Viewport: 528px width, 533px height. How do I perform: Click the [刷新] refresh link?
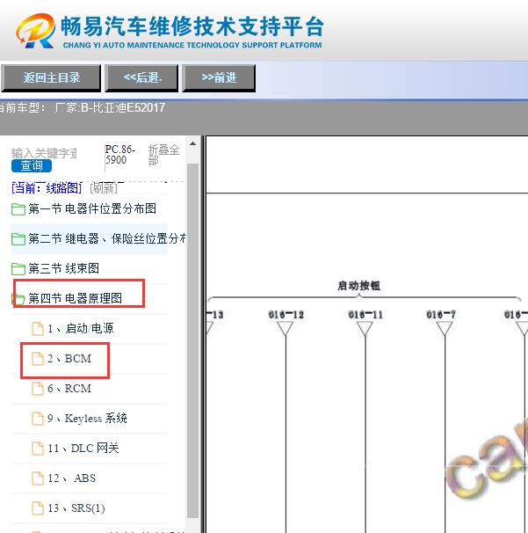104,187
